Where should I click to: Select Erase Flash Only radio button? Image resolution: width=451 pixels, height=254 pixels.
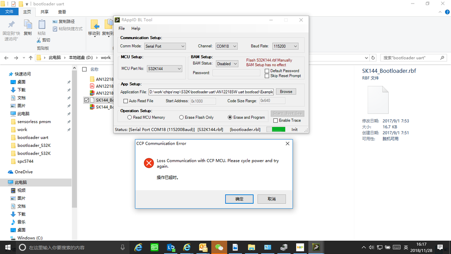(x=181, y=118)
